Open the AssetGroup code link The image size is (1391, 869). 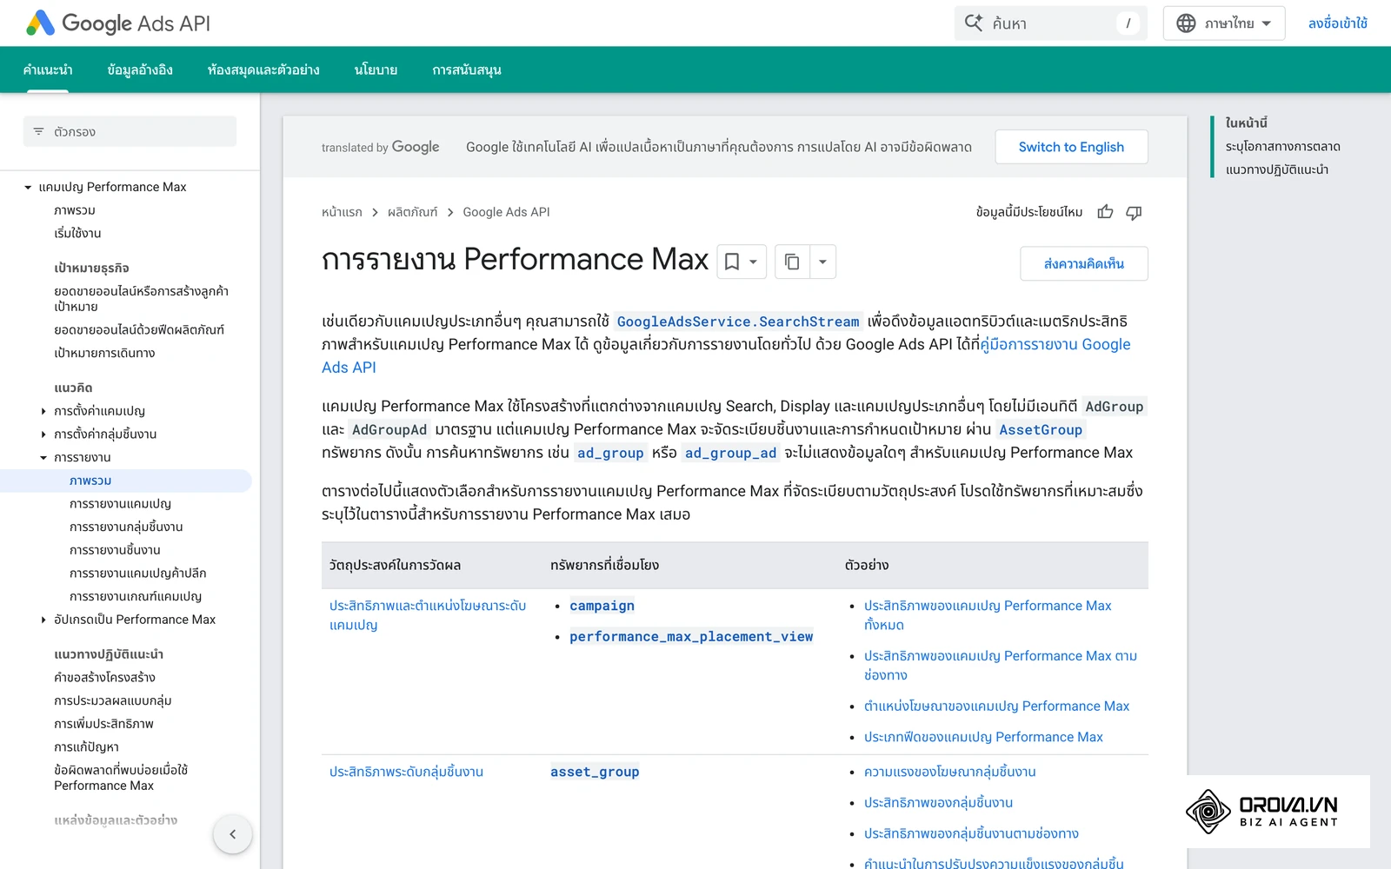[x=1041, y=429]
